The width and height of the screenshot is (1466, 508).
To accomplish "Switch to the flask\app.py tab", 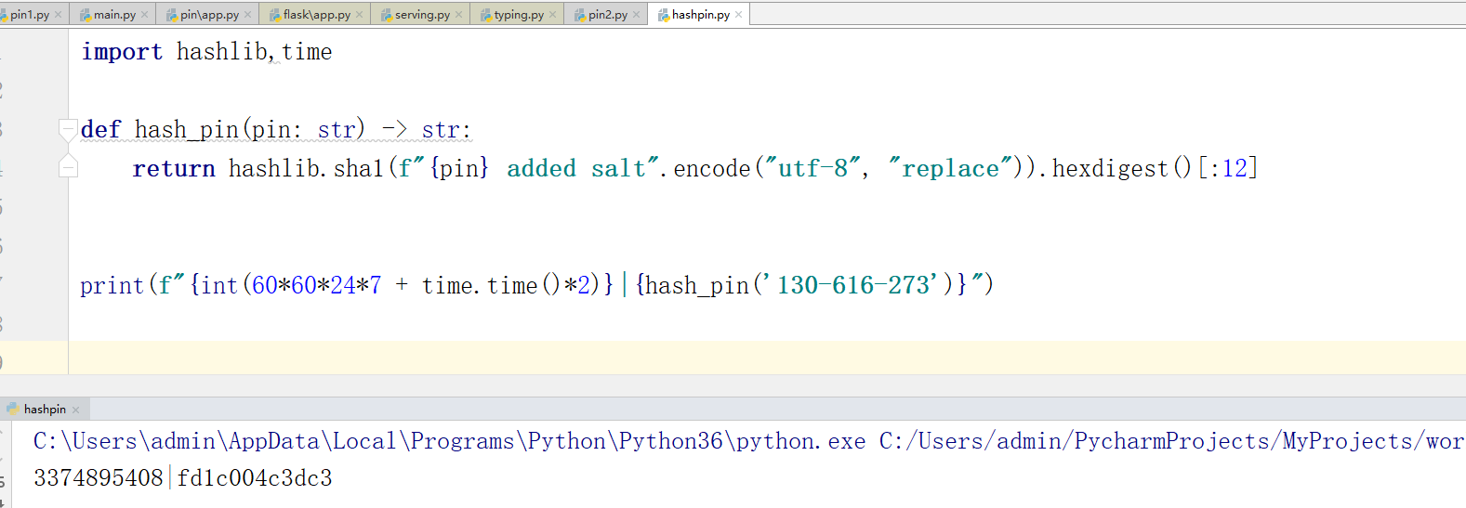I will [x=316, y=15].
